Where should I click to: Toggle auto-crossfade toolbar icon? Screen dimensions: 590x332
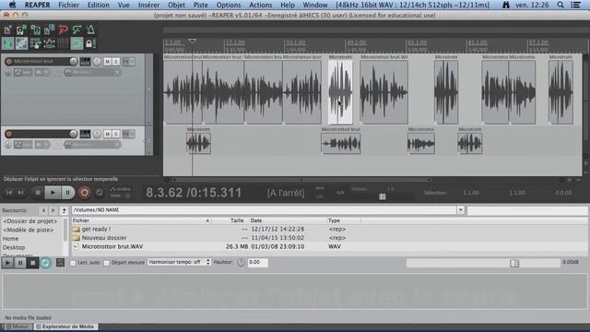point(7,43)
